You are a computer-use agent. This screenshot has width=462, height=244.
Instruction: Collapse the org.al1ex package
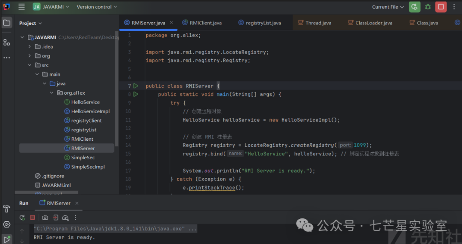point(52,93)
